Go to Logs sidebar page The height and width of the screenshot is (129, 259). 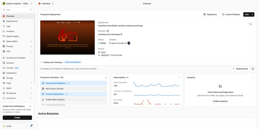pyautogui.click(x=17, y=26)
